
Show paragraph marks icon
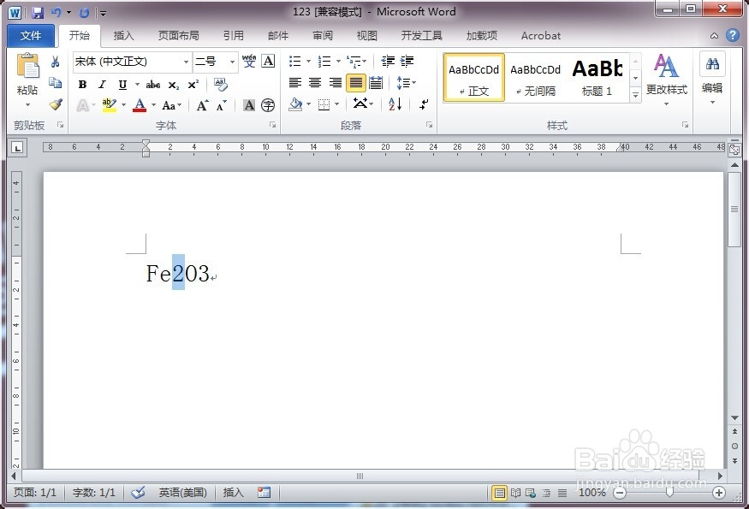(424, 104)
